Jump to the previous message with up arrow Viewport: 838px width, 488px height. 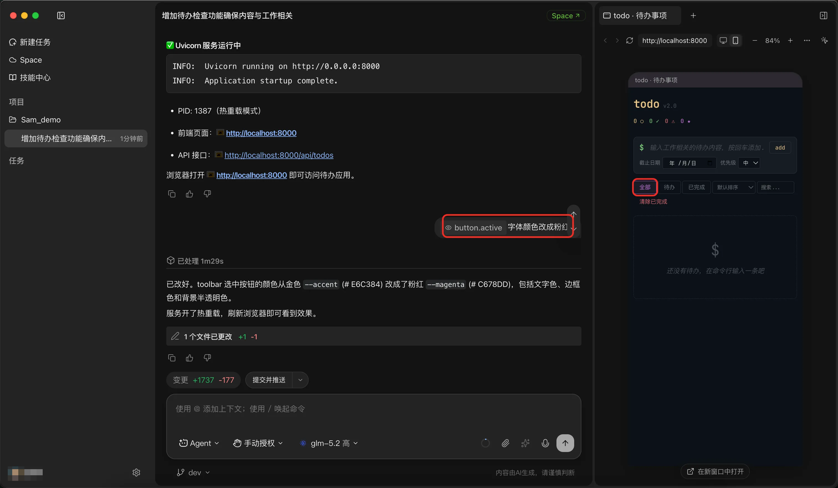[x=574, y=214]
